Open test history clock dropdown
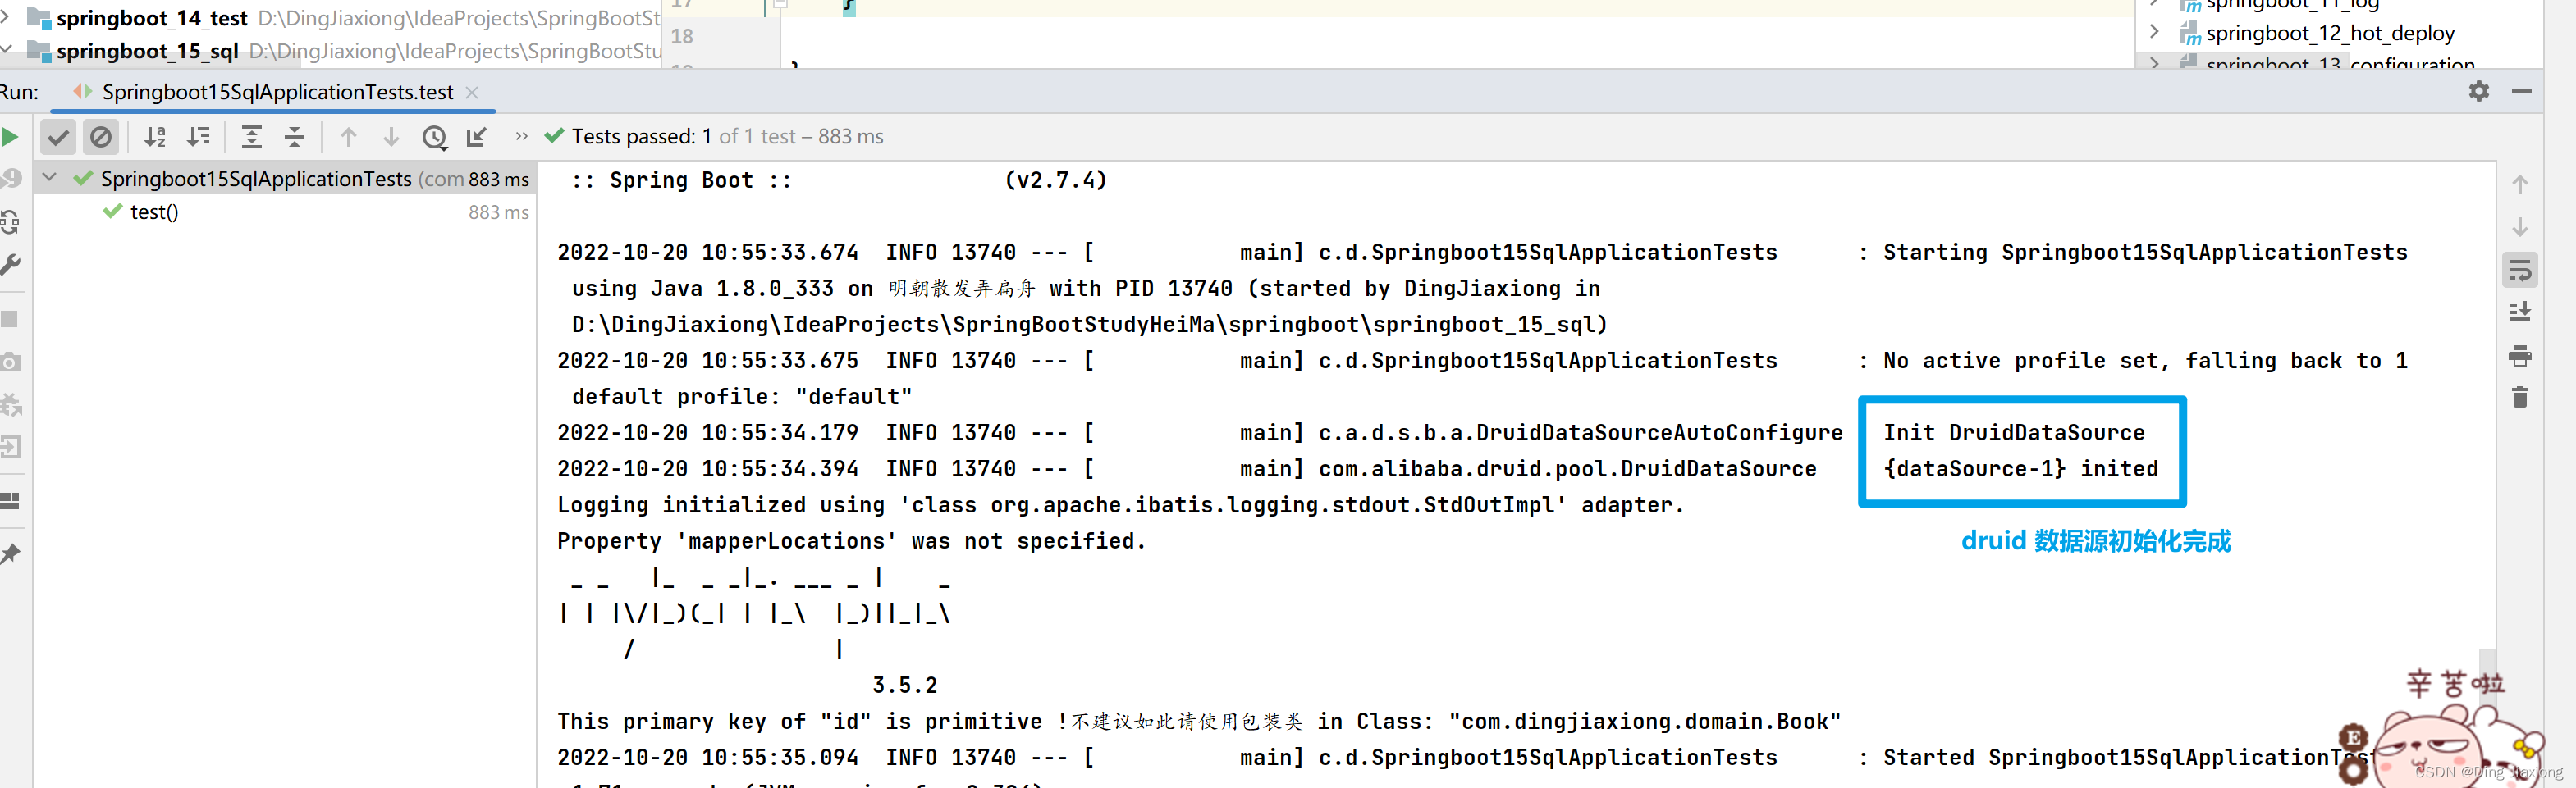This screenshot has height=788, width=2576. click(434, 137)
